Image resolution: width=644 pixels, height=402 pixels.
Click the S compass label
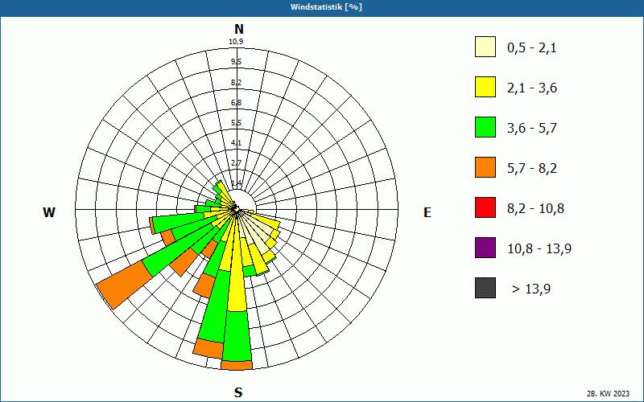pos(238,392)
